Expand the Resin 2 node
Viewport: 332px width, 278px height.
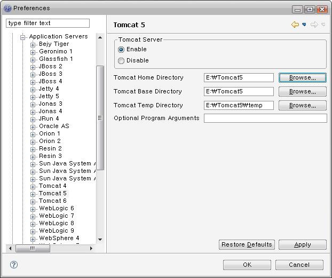[x=33, y=149]
